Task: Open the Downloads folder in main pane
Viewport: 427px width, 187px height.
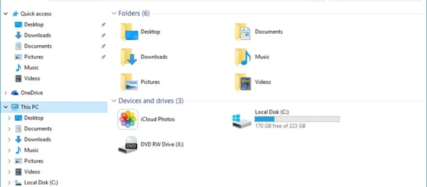Action: (129, 57)
